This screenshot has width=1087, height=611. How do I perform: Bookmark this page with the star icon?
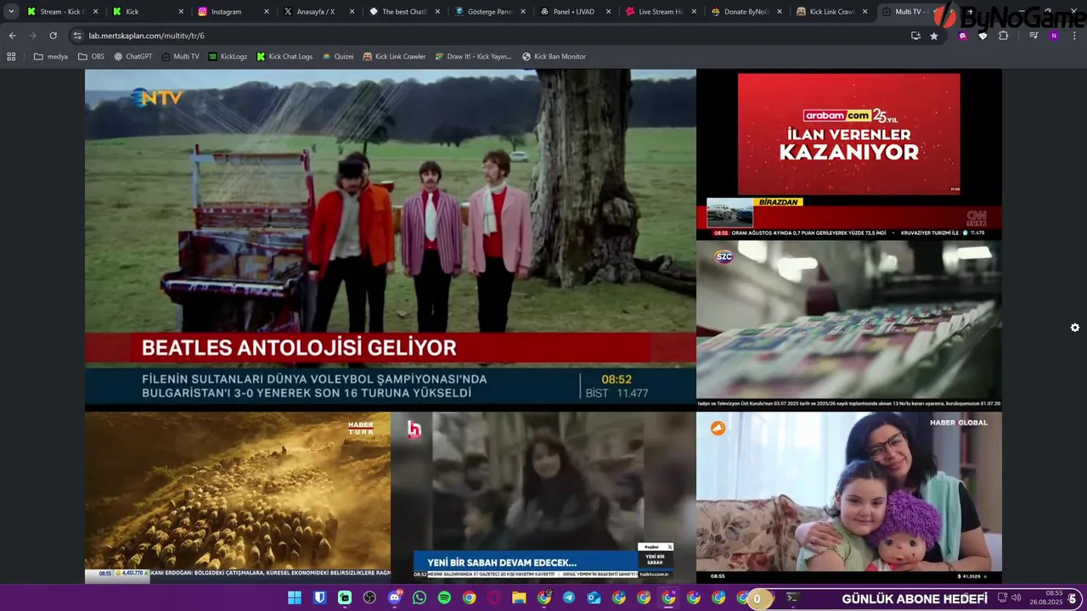pyautogui.click(x=934, y=36)
